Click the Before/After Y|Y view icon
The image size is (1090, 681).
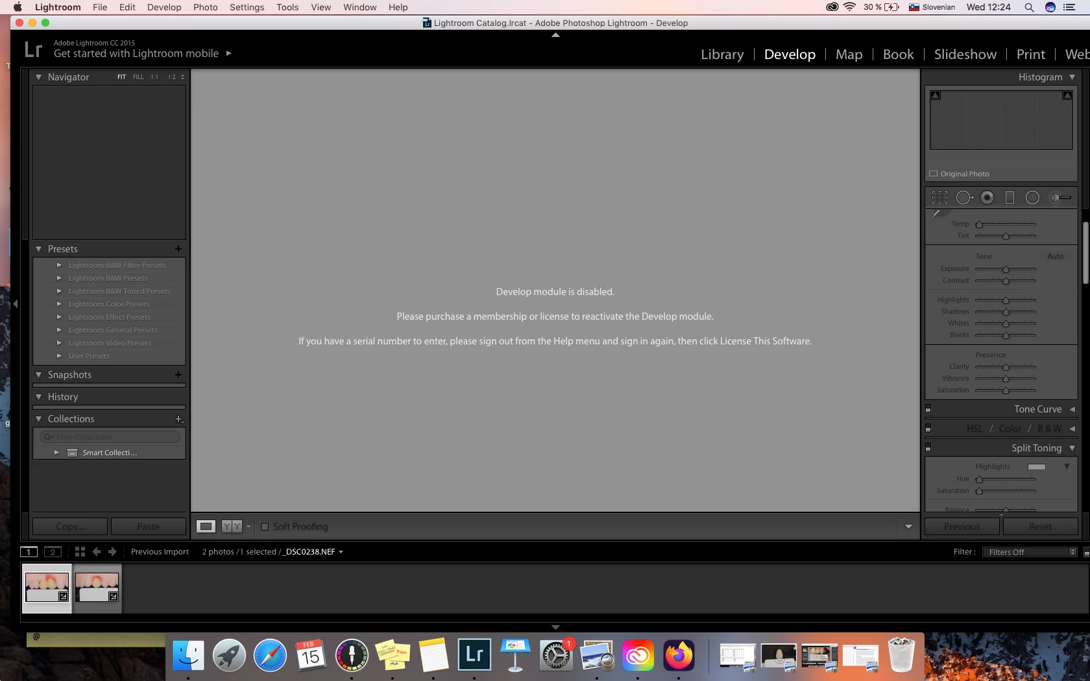click(232, 527)
